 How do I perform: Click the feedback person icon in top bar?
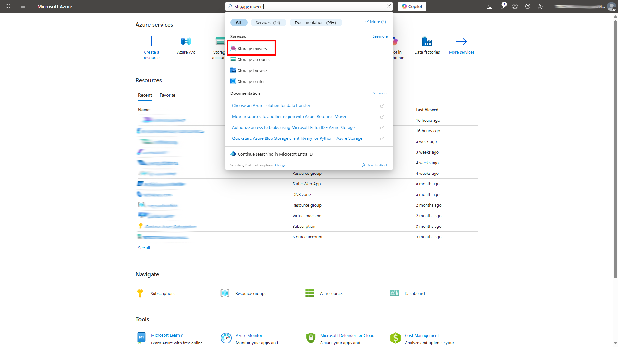coord(541,6)
